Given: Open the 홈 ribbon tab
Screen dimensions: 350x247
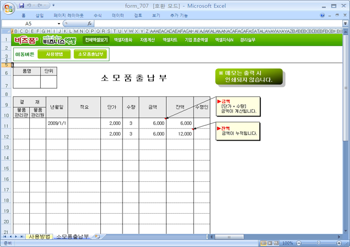Looking at the screenshot, I should coord(24,15).
